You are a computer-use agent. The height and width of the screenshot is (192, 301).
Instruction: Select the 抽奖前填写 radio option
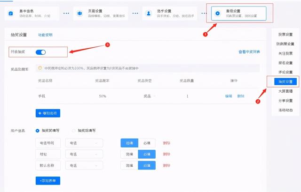pyautogui.click(x=38, y=131)
